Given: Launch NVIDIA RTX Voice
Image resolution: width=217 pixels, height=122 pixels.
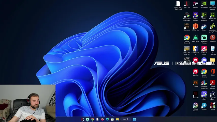Looking at the screenshot, I should [x=213, y=17].
